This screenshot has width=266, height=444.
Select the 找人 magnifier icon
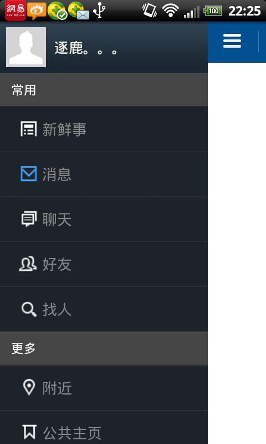[x=29, y=309]
